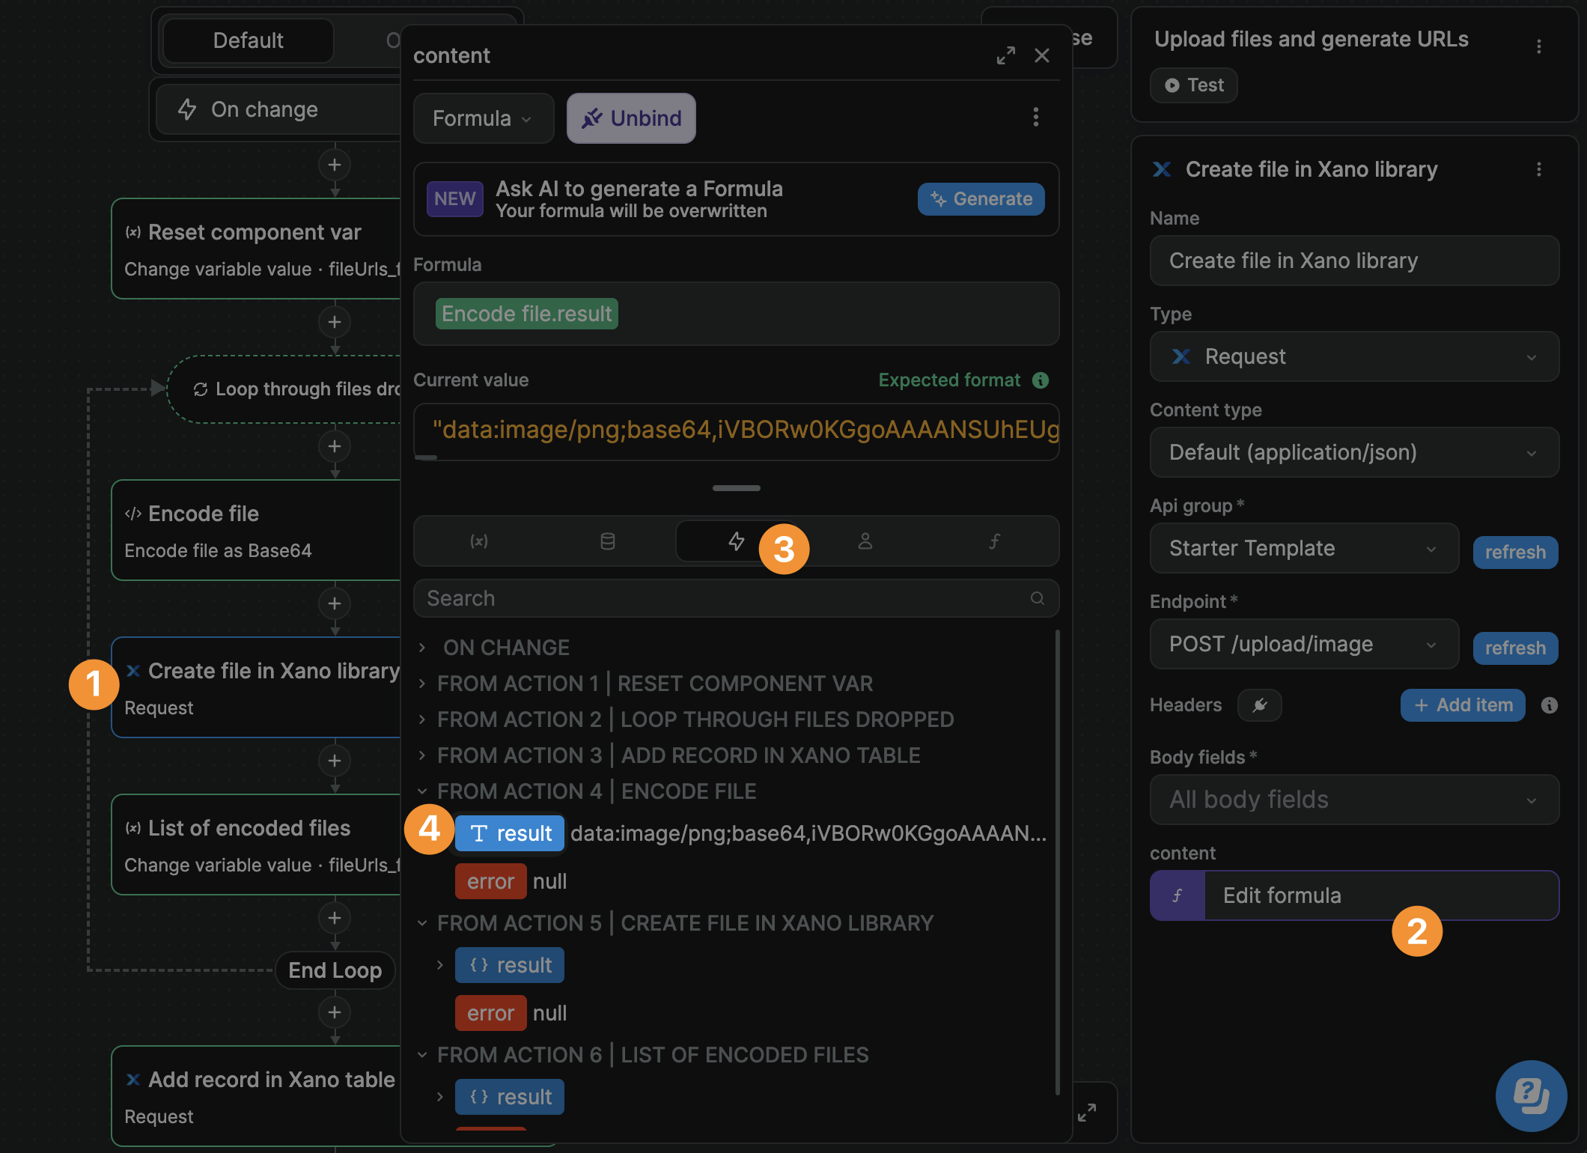Open the formulas function tab icon
The width and height of the screenshot is (1587, 1153).
[994, 541]
